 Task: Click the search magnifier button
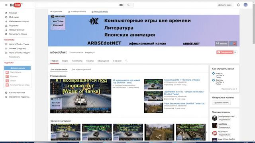pos(128,5)
